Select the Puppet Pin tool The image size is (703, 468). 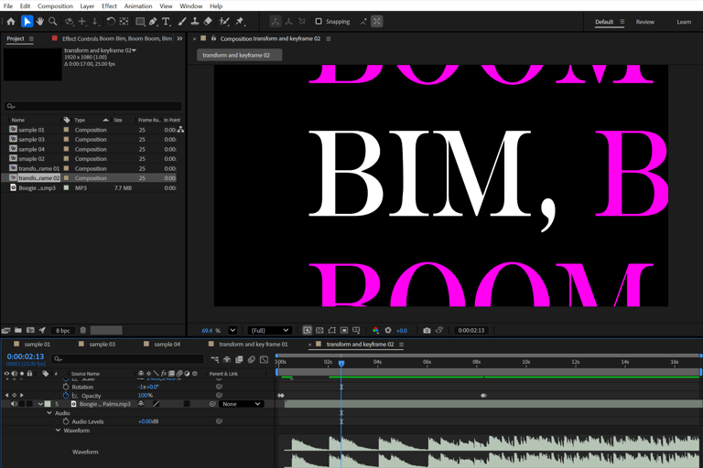click(x=240, y=21)
